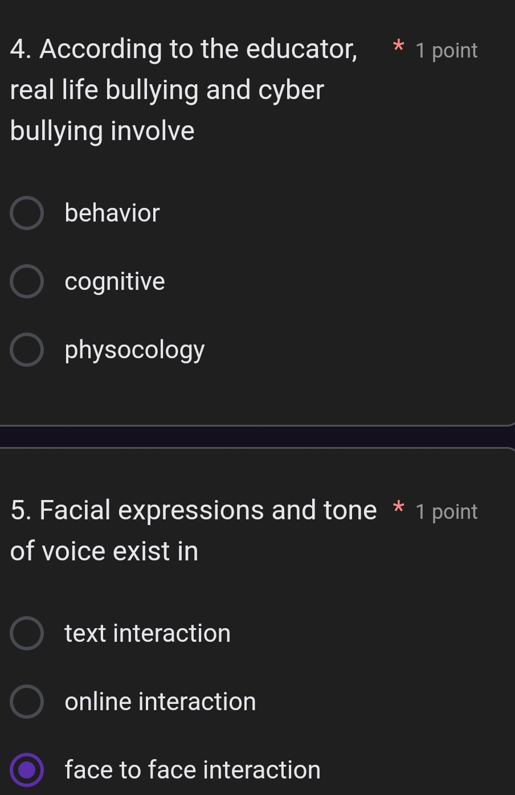Select the cognitive answer option
Screen dimensions: 515x795
click(x=27, y=281)
